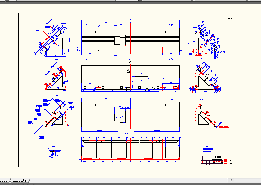Select the splitter handle left of scroll arrow
The width and height of the screenshot is (261, 185).
point(228,180)
